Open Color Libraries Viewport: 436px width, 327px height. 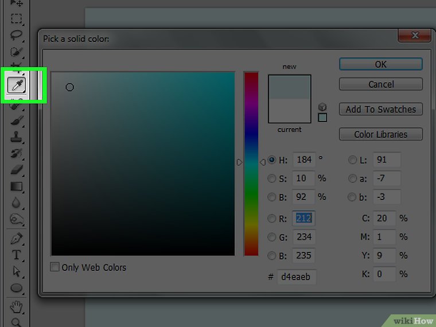[x=380, y=134]
